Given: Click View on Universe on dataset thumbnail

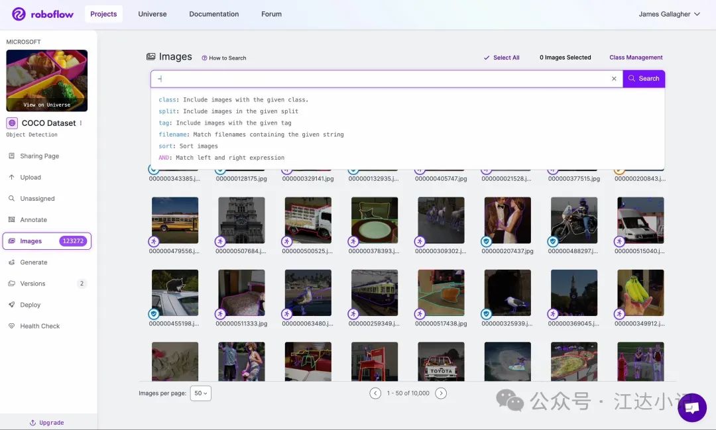Looking at the screenshot, I should click(47, 105).
